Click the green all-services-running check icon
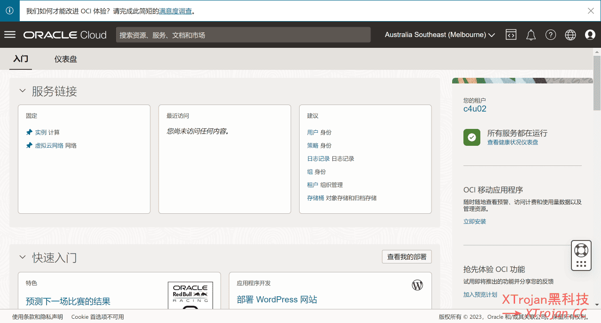Viewport: 601px width, 323px height. [x=472, y=137]
